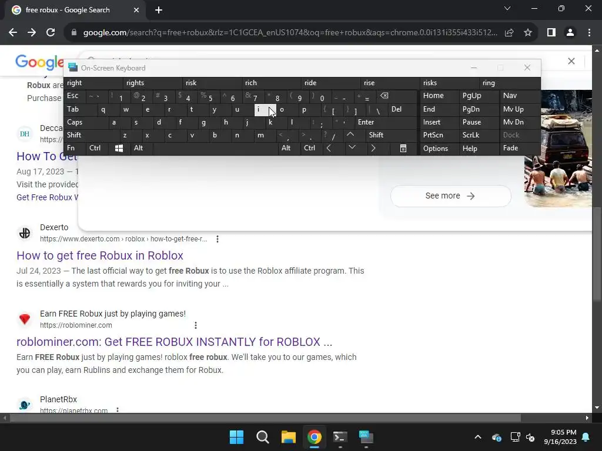Go back with the browser back arrow
Viewport: 602px width, 451px height.
(x=13, y=33)
